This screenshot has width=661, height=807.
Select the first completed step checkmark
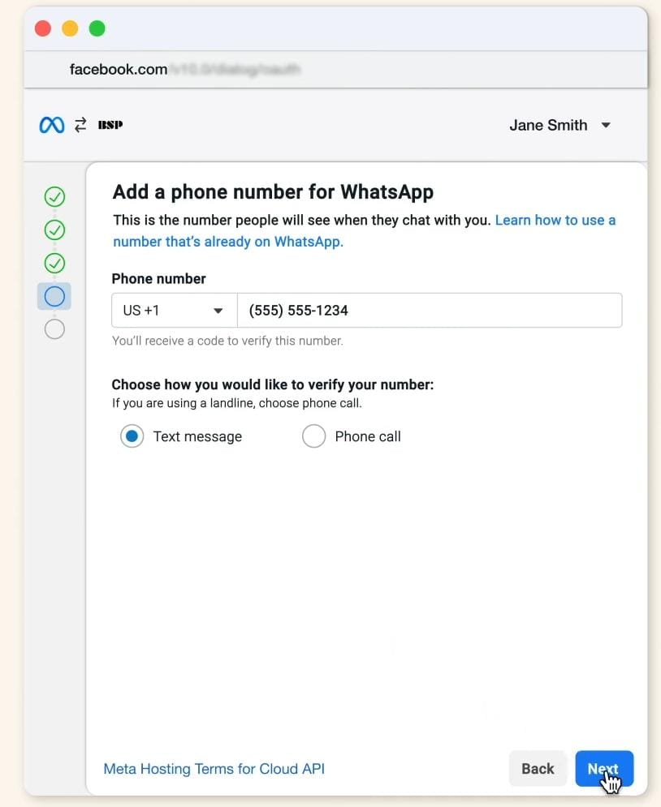click(x=54, y=196)
